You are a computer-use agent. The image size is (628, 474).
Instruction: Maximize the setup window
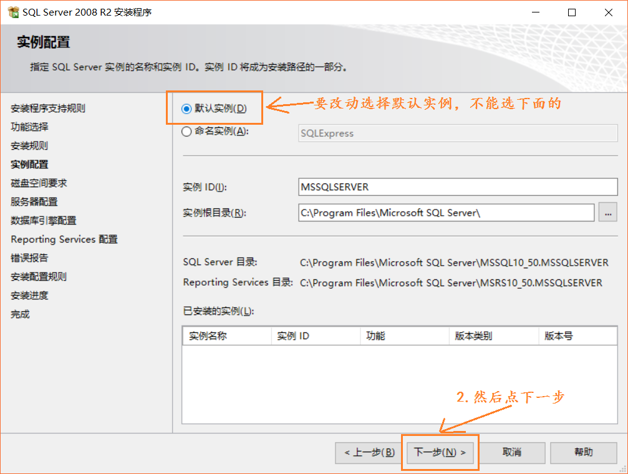(x=572, y=12)
